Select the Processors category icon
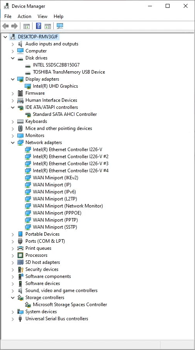The height and width of the screenshot is (350, 195). coord(20,255)
